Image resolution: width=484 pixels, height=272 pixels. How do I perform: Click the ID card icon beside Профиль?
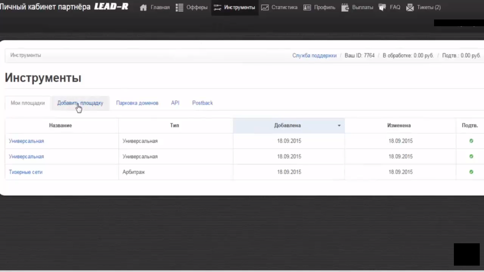click(x=307, y=7)
